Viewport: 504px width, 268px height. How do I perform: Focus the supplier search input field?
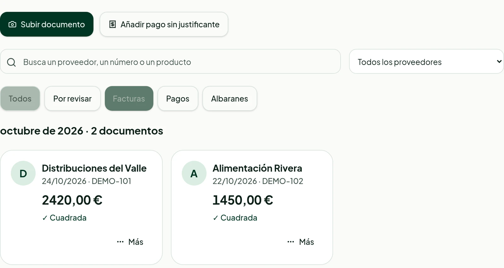170,62
